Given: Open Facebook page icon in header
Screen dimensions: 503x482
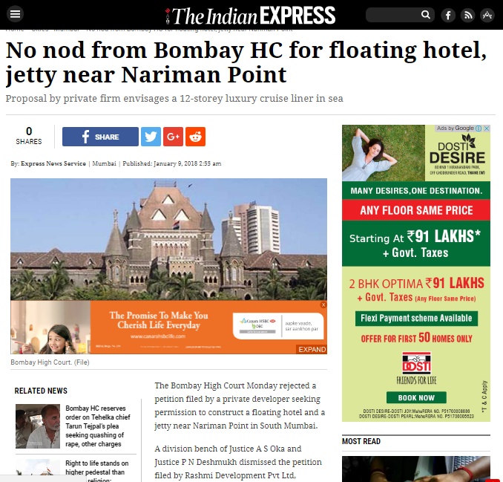Looking at the screenshot, I should 448,15.
